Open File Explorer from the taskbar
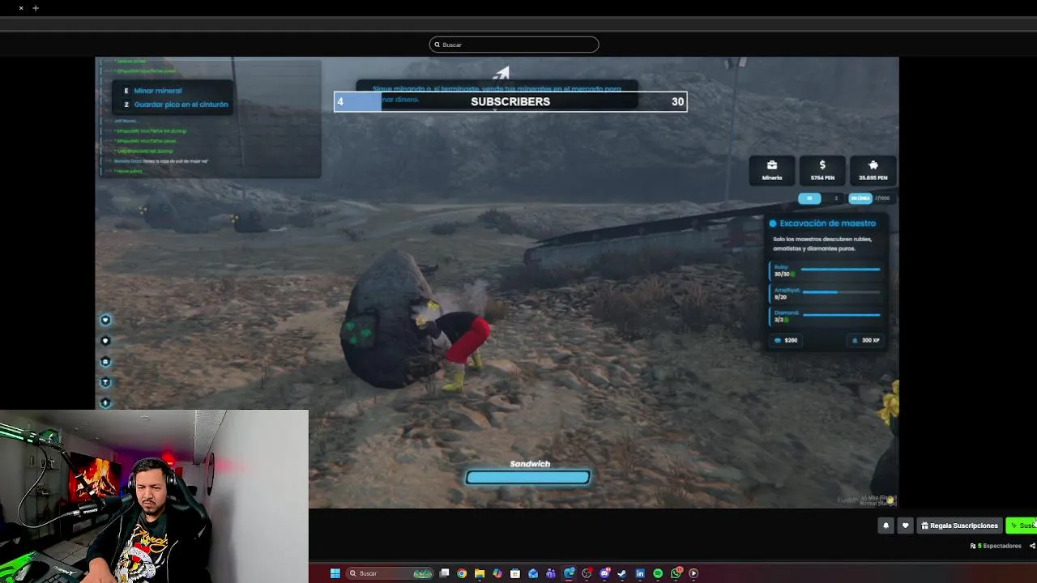 click(x=480, y=573)
